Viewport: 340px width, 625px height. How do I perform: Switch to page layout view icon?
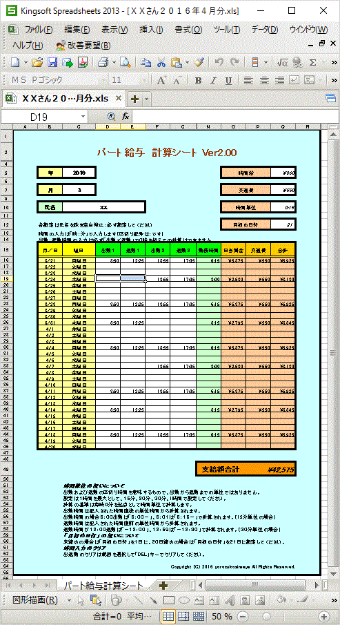pos(199,616)
